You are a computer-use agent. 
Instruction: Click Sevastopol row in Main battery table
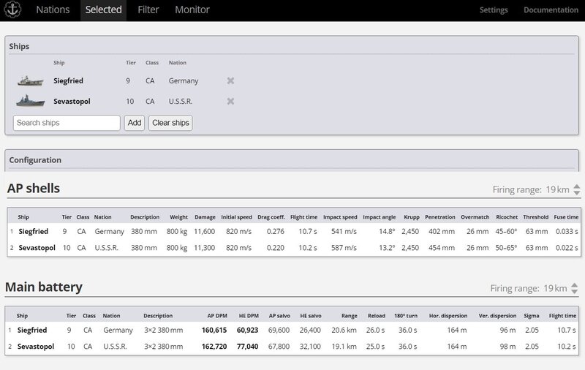click(292, 347)
